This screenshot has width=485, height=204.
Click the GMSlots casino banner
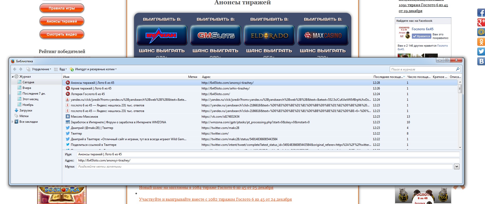[x=216, y=35]
